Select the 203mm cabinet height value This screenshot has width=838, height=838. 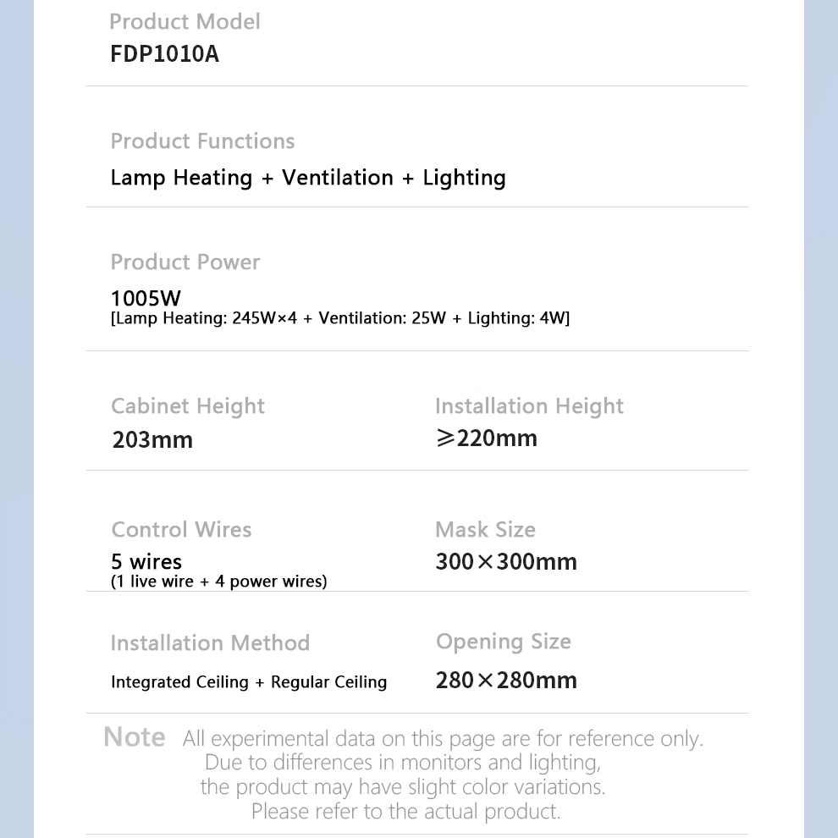click(152, 440)
